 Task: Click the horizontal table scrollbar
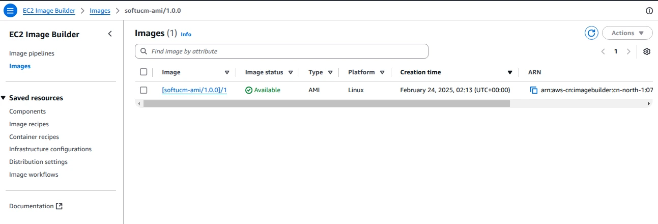coord(326,103)
